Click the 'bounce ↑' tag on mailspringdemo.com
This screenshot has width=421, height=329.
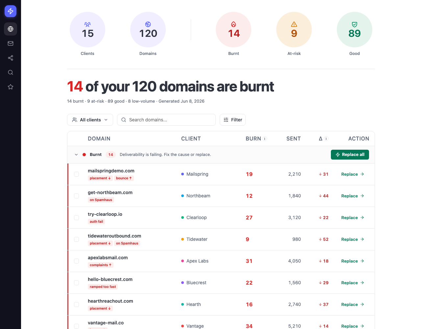(124, 178)
